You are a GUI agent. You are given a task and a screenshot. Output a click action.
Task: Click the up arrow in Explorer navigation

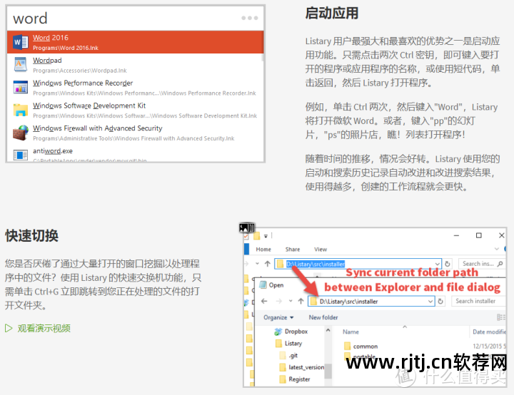coord(268,264)
